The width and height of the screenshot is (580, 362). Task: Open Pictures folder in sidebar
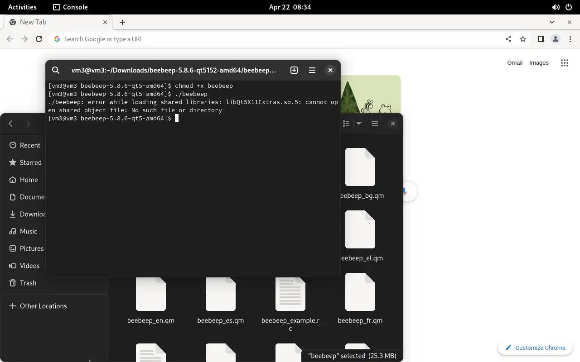coord(24,248)
